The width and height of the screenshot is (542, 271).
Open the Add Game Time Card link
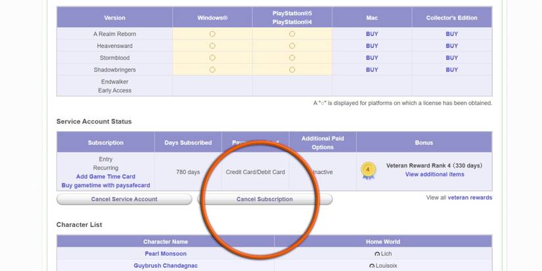tap(106, 177)
